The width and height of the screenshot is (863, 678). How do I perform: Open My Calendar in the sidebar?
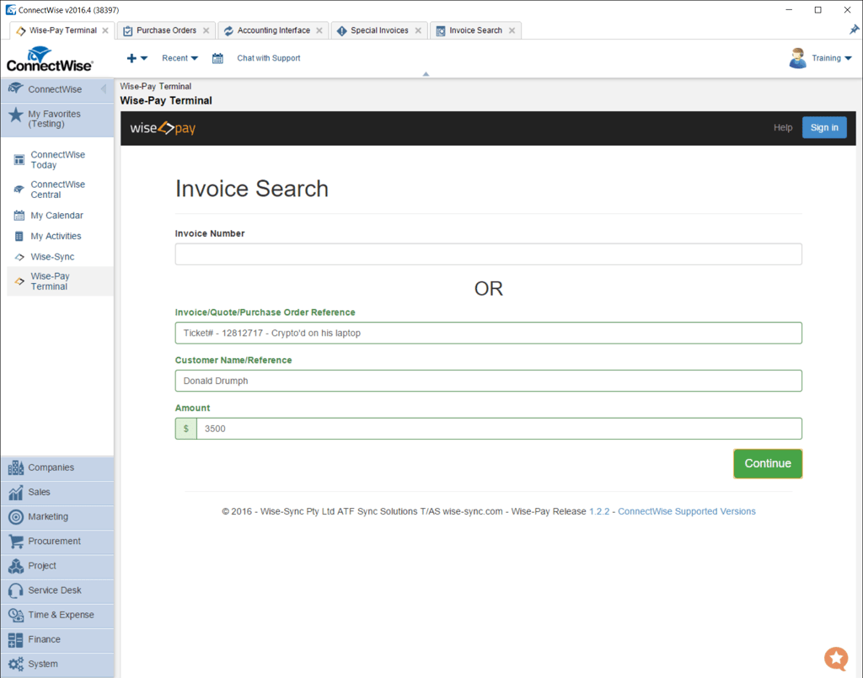(56, 216)
